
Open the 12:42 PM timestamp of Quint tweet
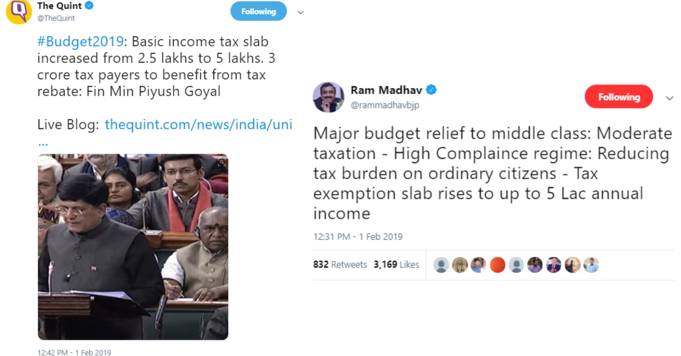[x=74, y=353]
